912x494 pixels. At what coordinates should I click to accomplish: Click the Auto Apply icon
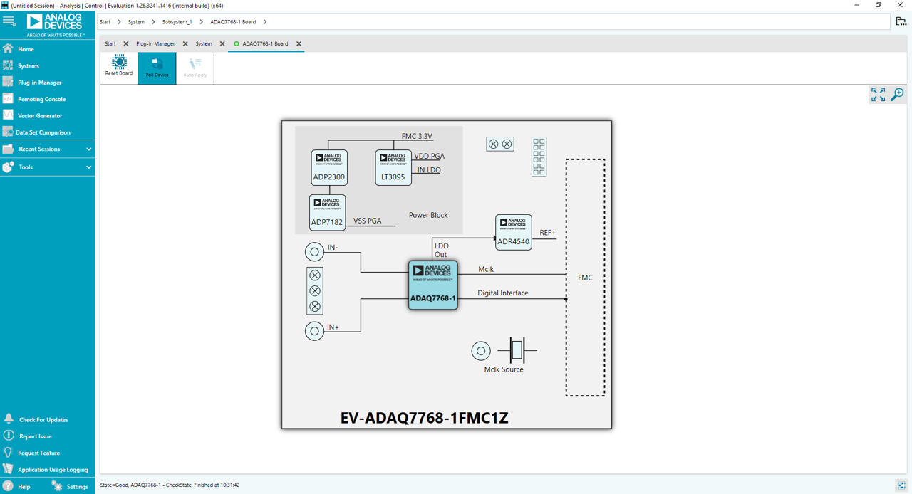[x=195, y=68]
